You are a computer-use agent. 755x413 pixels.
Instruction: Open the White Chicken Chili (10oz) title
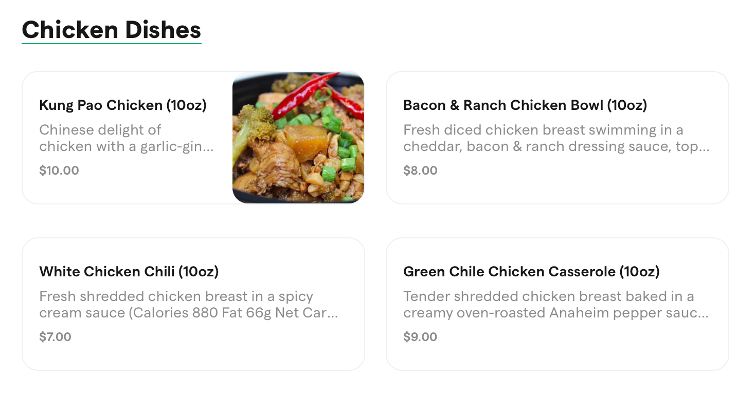[x=129, y=272]
